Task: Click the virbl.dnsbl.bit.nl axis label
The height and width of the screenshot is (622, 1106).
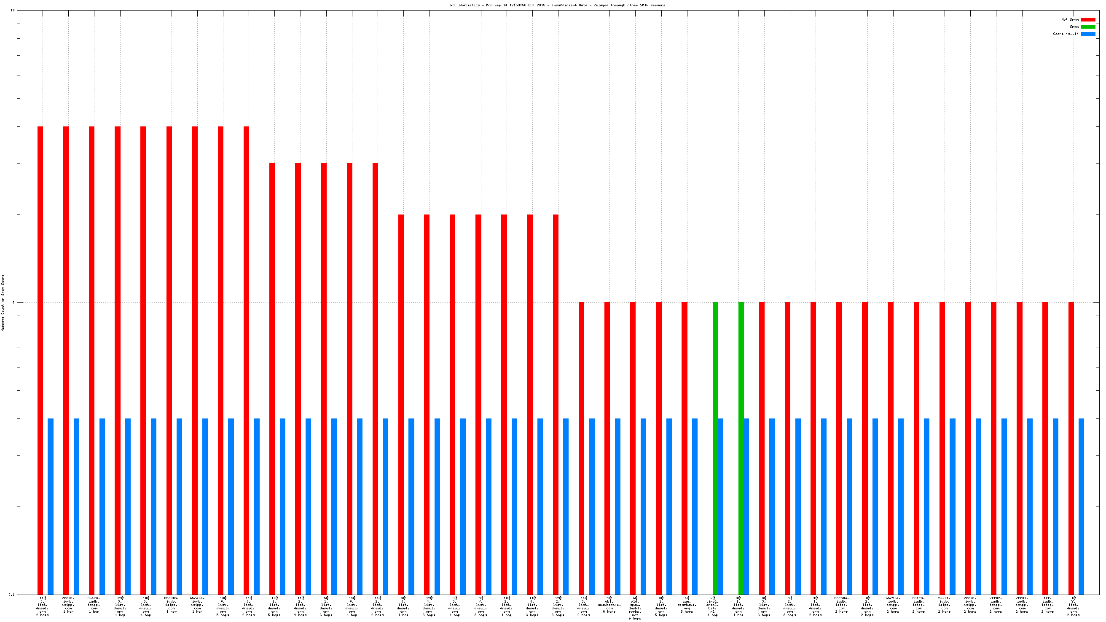Action: click(712, 606)
